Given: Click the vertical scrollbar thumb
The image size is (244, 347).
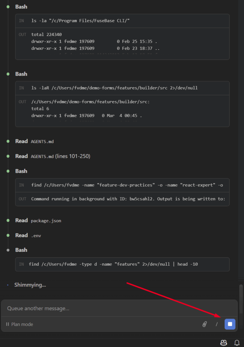Looking at the screenshot, I should pos(241,295).
